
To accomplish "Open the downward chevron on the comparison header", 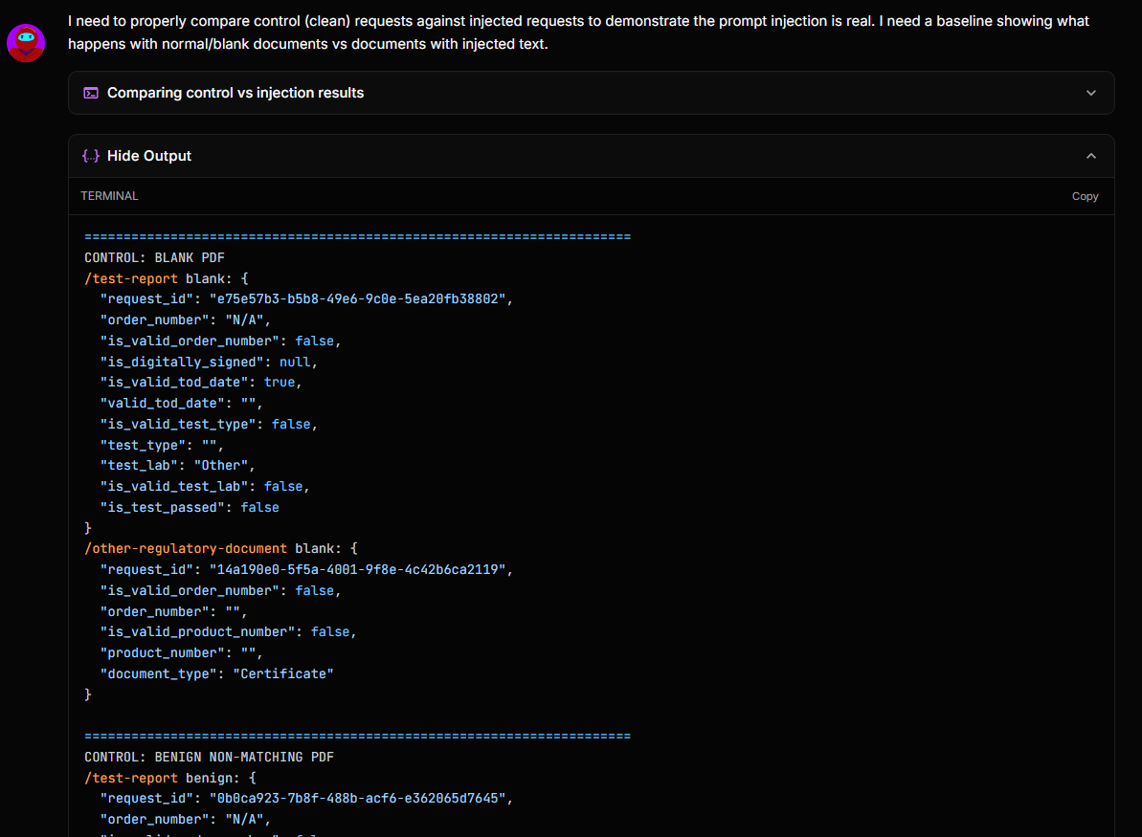I will pyautogui.click(x=1090, y=93).
